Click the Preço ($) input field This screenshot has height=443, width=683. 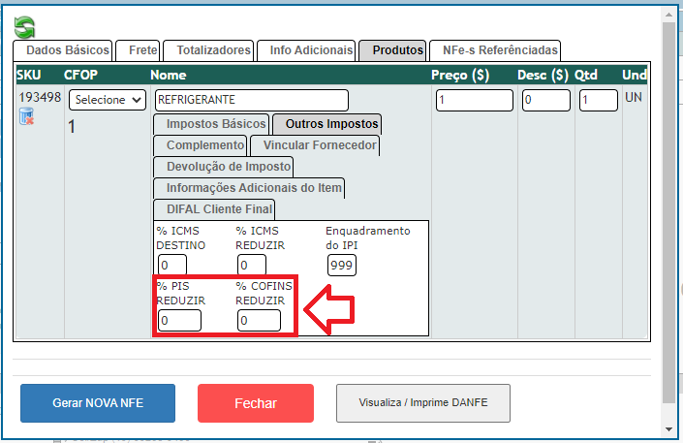click(x=475, y=100)
